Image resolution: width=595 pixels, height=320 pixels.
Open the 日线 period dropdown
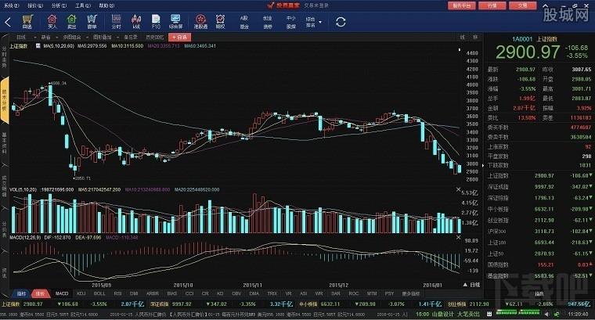coord(26,37)
